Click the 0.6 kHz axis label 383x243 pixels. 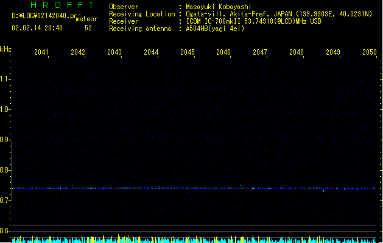pos(5,231)
